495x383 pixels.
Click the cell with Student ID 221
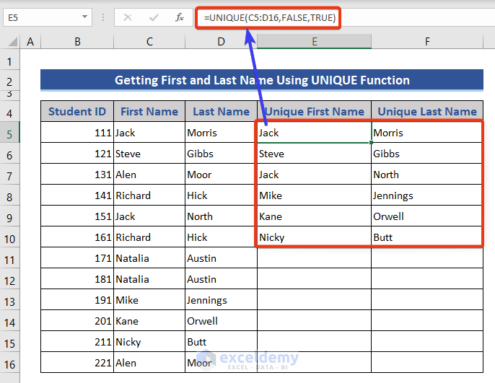[77, 363]
